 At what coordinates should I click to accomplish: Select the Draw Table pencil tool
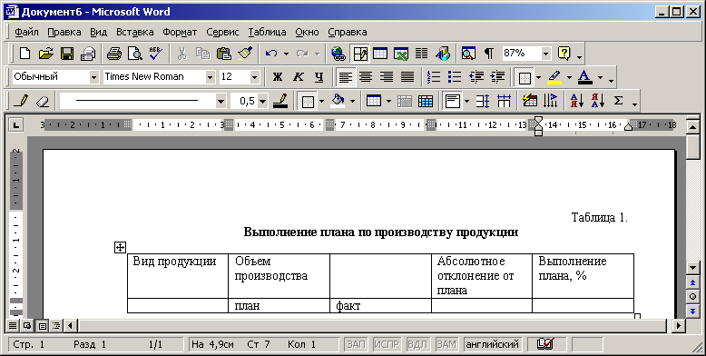pos(21,101)
